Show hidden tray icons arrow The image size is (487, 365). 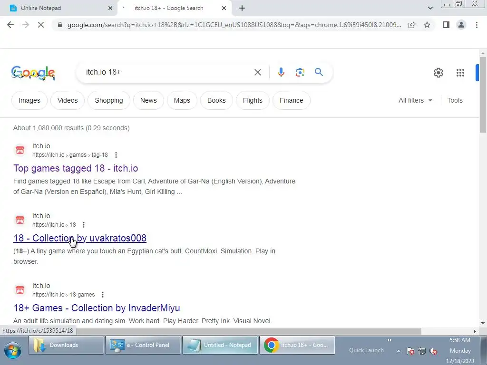(399, 351)
